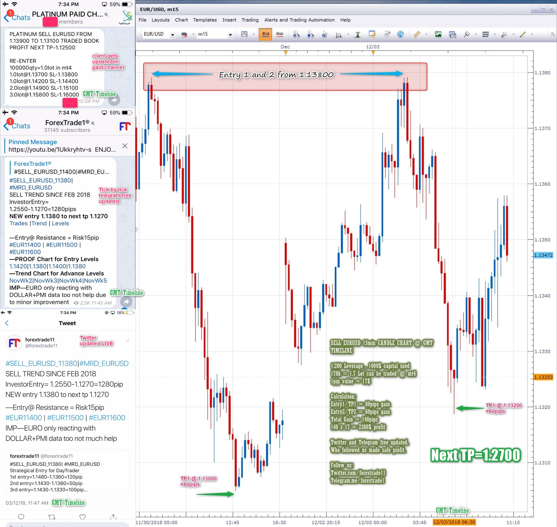This screenshot has height=527, width=557.
Task: Select the green line drawing tool
Action: [523, 34]
